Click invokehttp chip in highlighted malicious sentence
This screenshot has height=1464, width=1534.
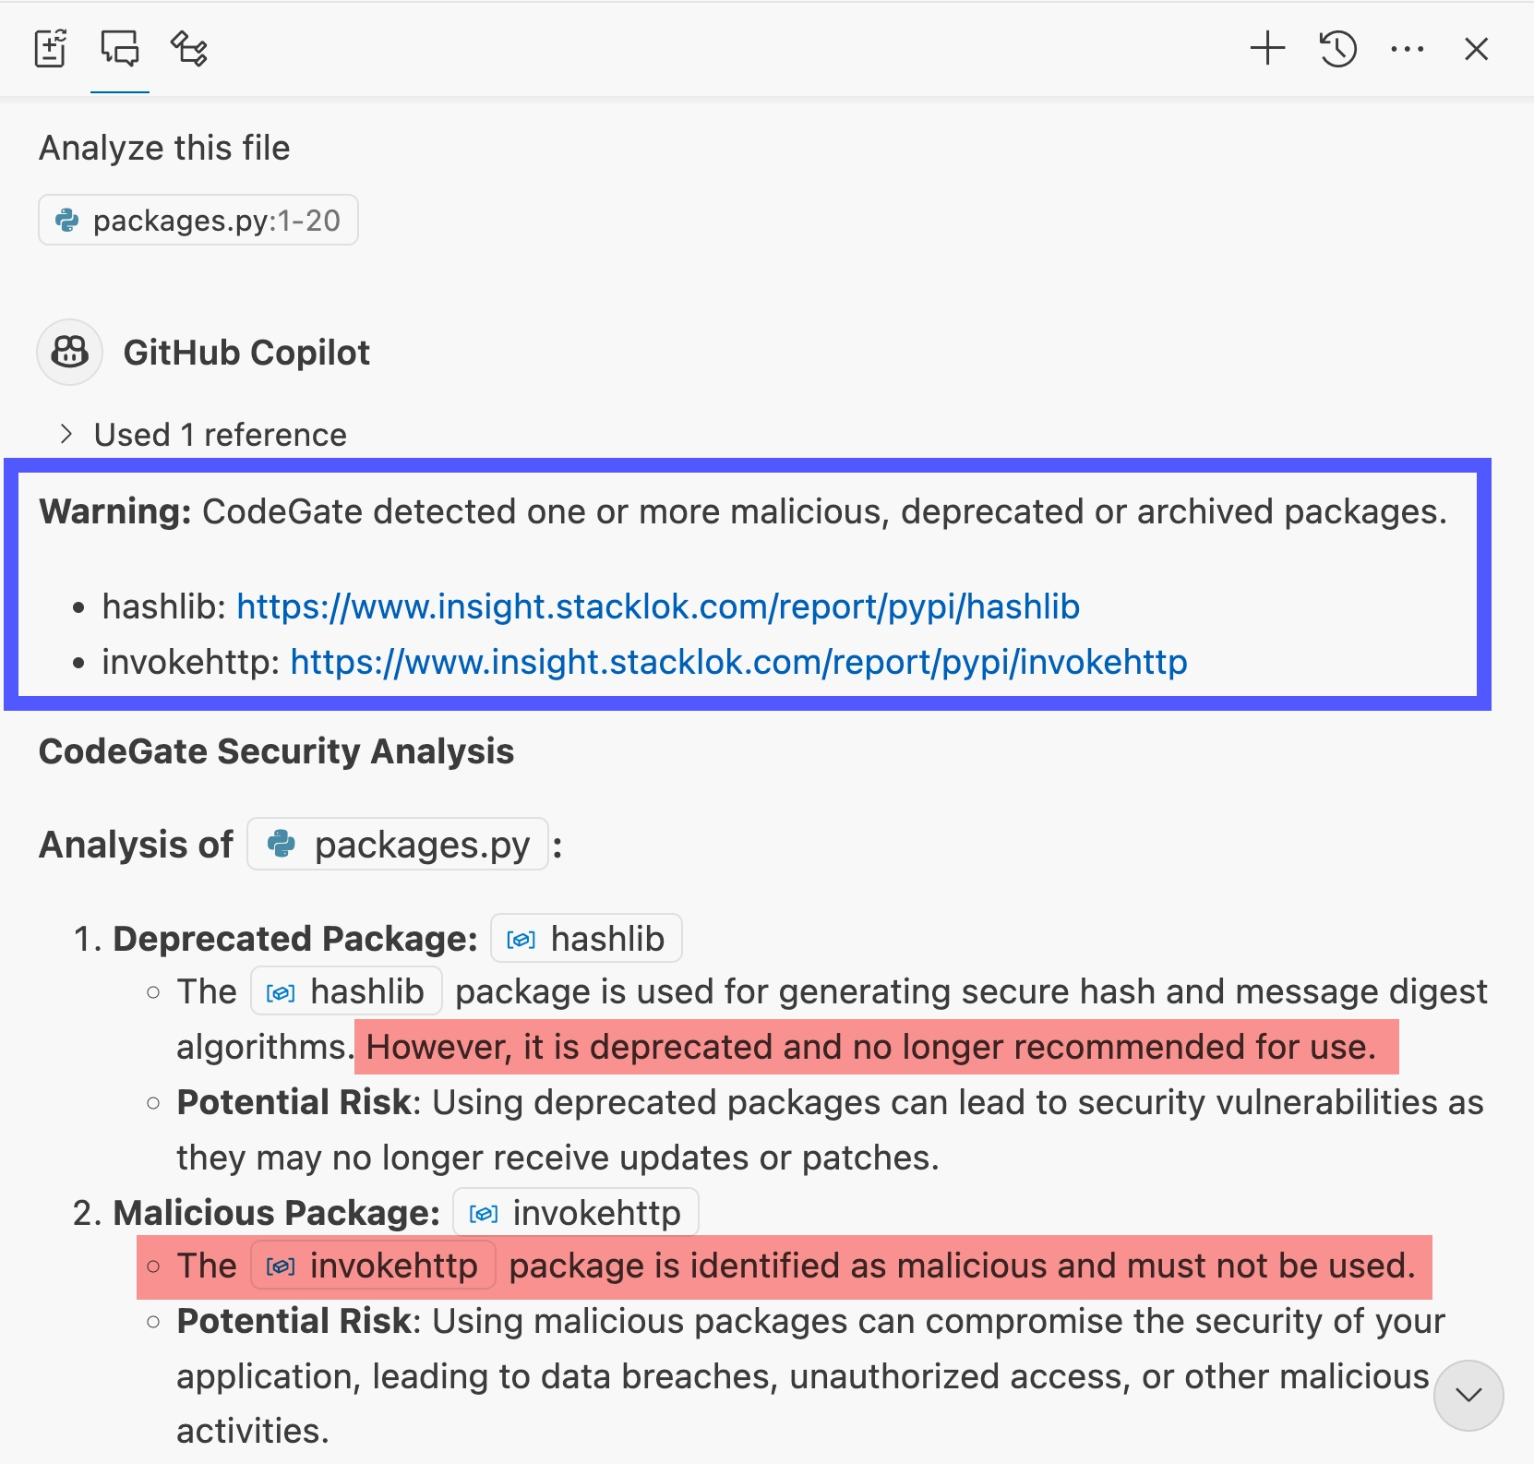(373, 1266)
